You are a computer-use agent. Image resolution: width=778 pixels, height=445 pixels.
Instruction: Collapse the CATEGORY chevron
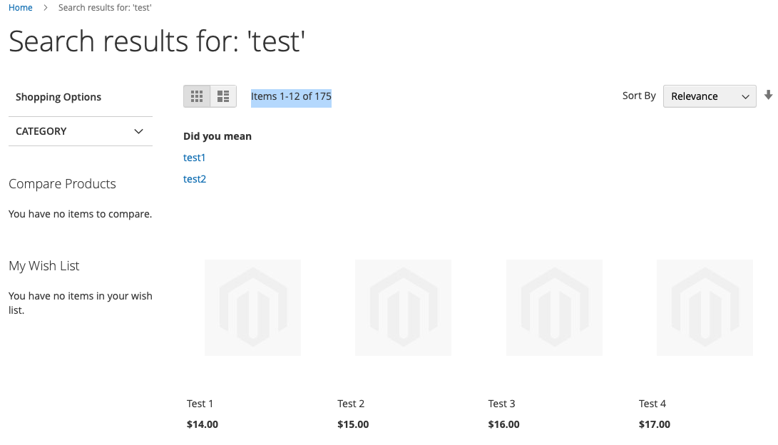pyautogui.click(x=138, y=131)
